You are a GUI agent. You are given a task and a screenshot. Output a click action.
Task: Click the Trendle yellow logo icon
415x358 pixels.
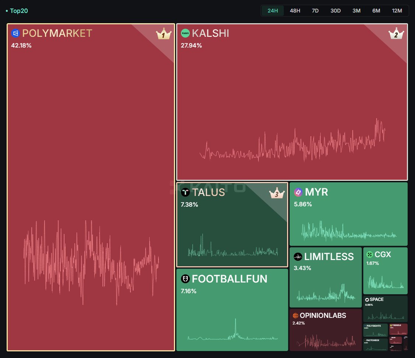click(391, 326)
